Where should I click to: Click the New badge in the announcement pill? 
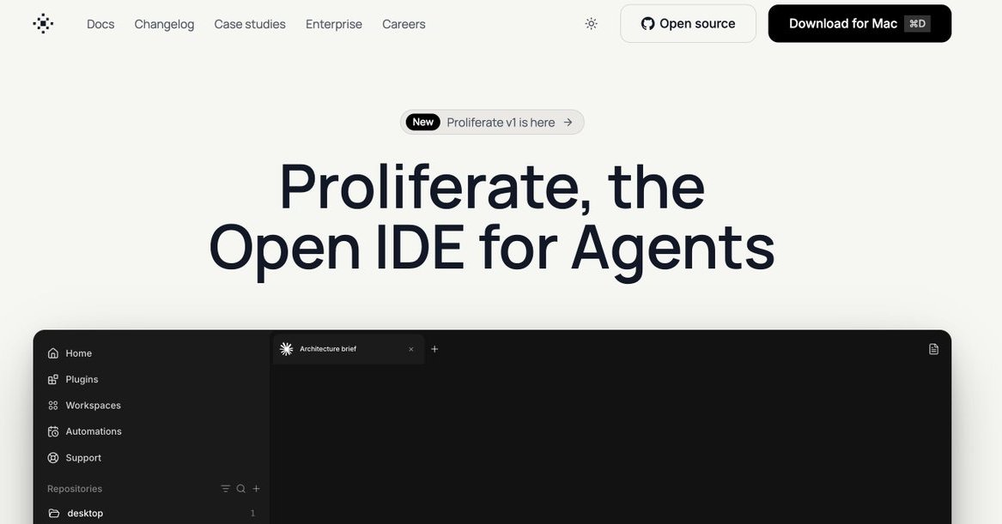pyautogui.click(x=423, y=122)
